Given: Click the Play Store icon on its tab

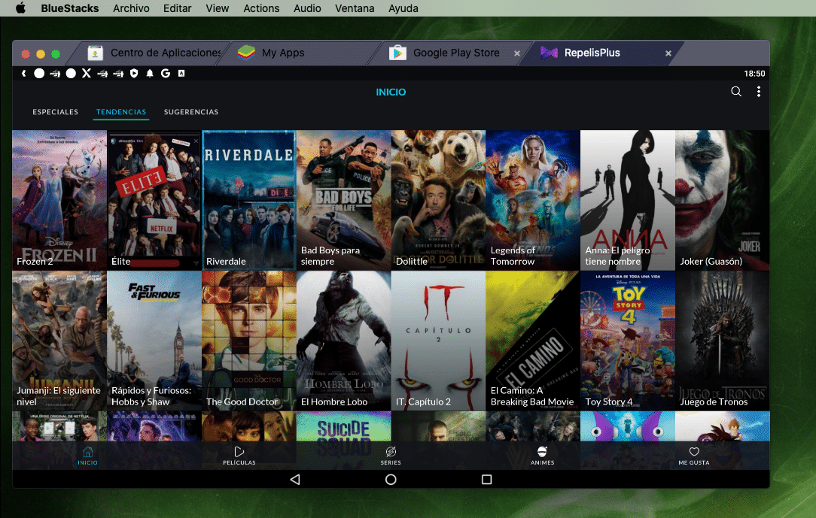Looking at the screenshot, I should point(397,53).
